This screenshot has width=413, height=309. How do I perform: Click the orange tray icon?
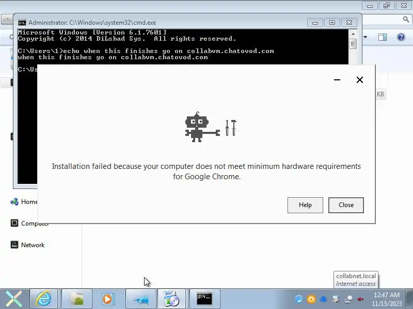(311, 299)
